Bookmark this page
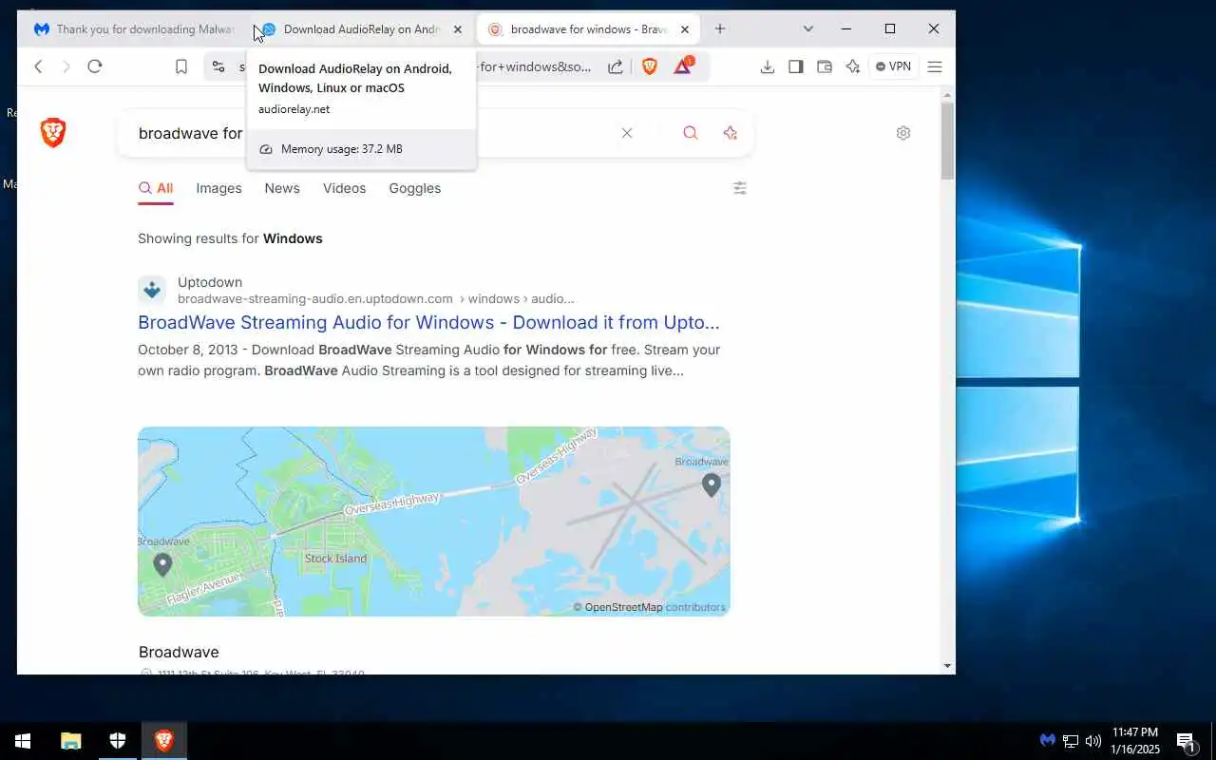This screenshot has height=760, width=1216. [181, 66]
